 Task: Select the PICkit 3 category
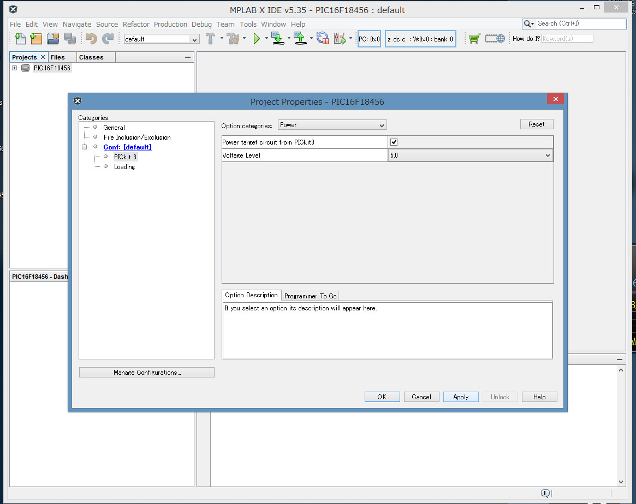coord(126,157)
